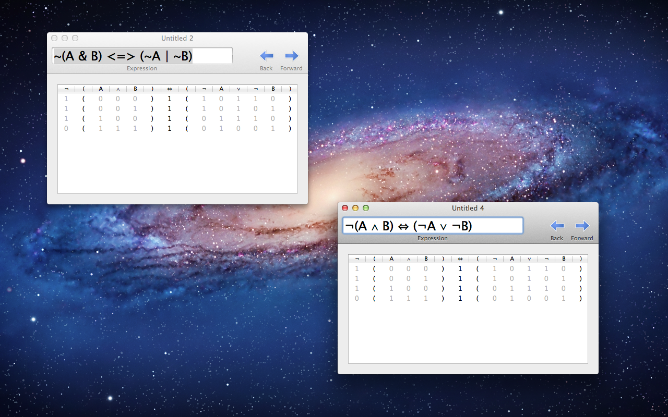The image size is (668, 417).
Task: Click the leading 0 in Untitled 4's last row
Action: tap(357, 298)
